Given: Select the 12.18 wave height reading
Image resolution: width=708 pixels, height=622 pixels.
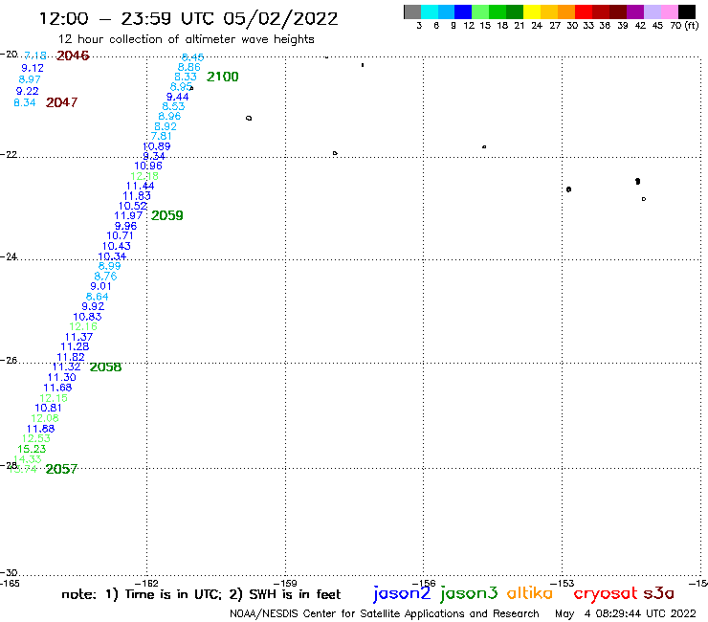Looking at the screenshot, I should [144, 176].
